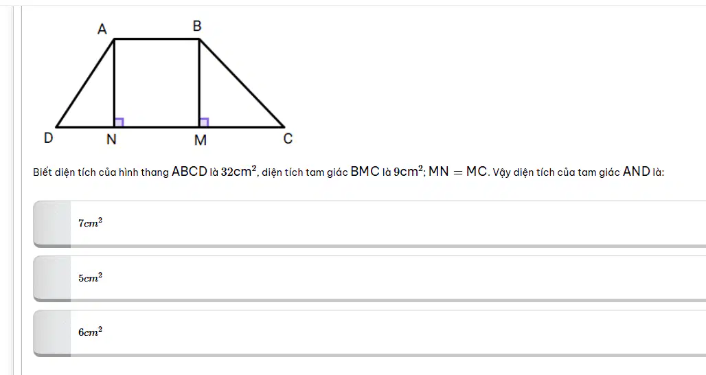Click the grey selector box beside 5cm²
The image size is (706, 375).
coord(52,278)
